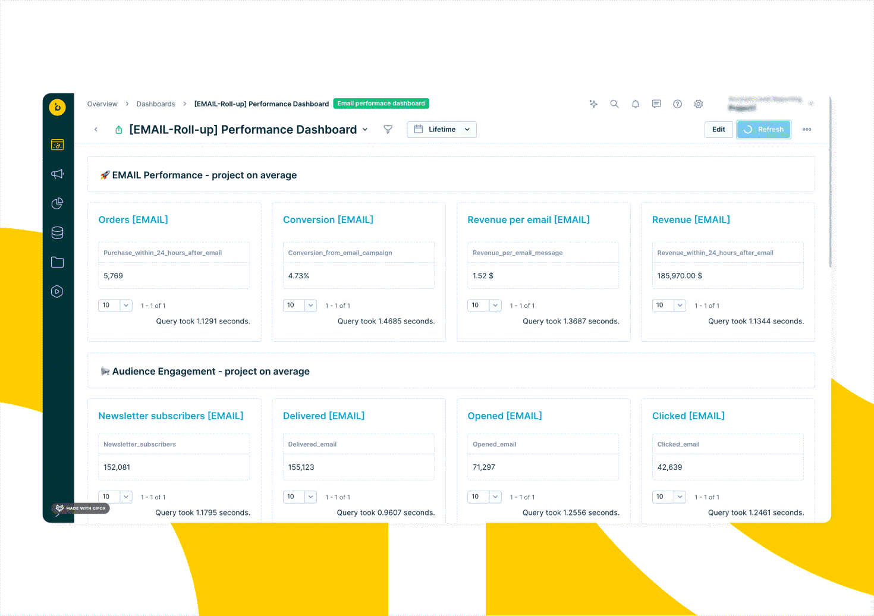Click the sparkle AI assistant icon

pyautogui.click(x=593, y=104)
